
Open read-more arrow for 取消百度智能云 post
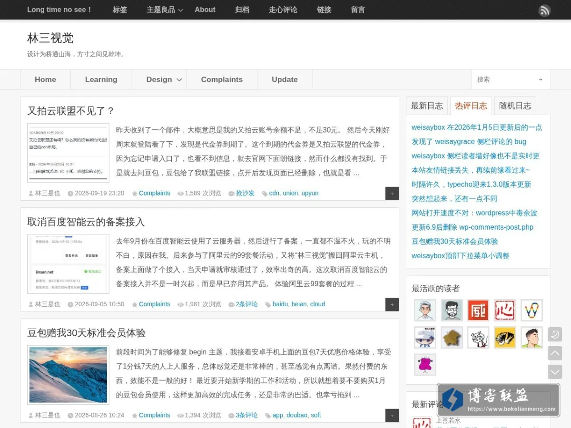(392, 304)
